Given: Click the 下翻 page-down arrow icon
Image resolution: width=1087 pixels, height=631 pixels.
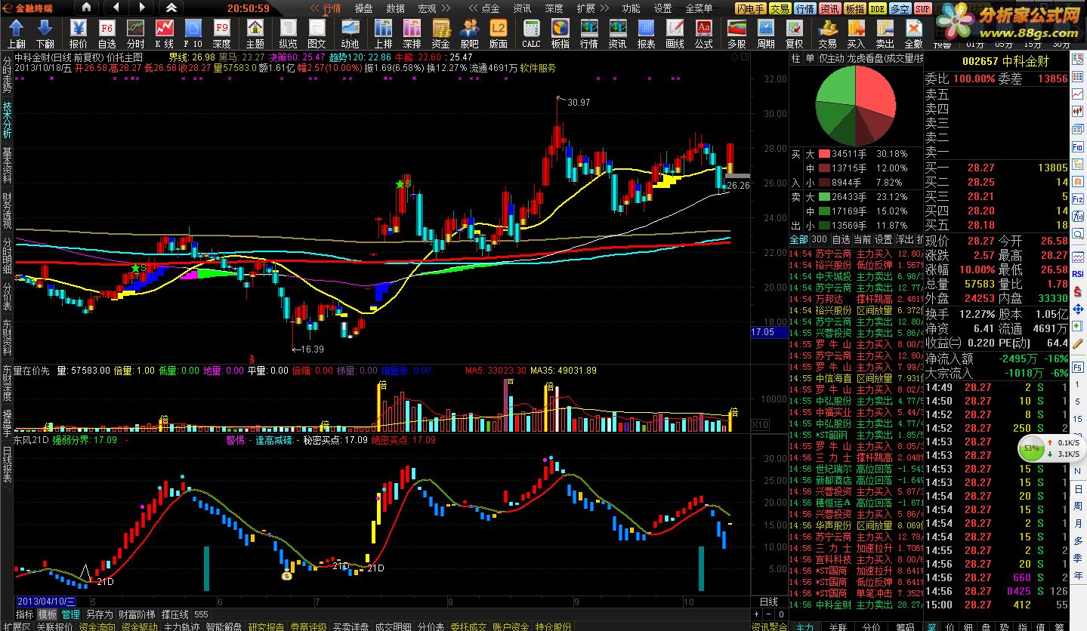Looking at the screenshot, I should (x=45, y=29).
